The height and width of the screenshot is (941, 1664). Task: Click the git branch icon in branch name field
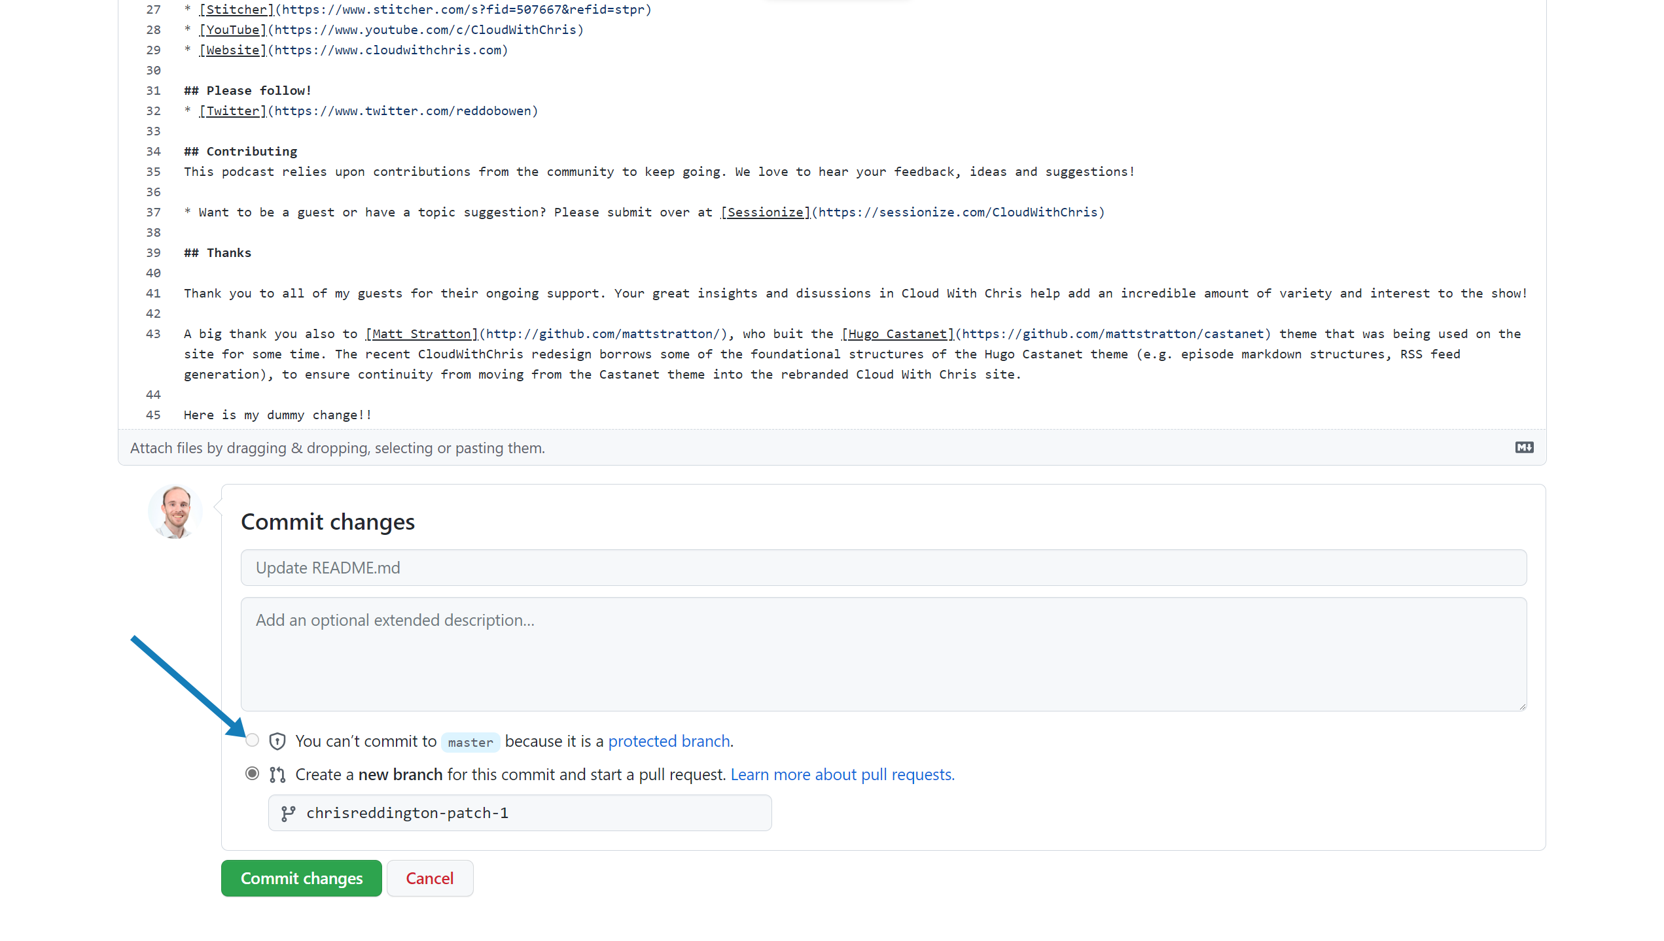click(x=289, y=813)
